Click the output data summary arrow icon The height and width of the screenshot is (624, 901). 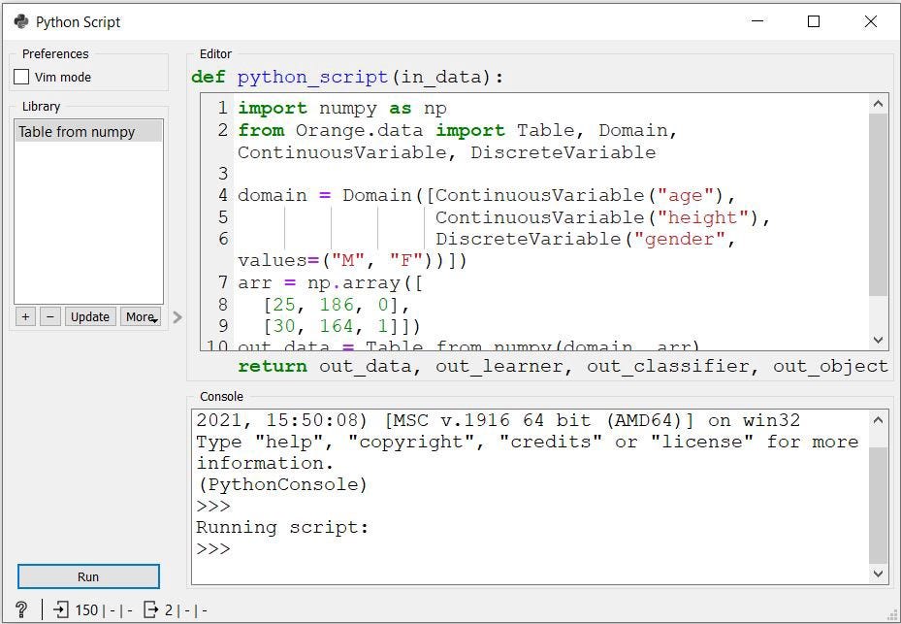pyautogui.click(x=151, y=609)
